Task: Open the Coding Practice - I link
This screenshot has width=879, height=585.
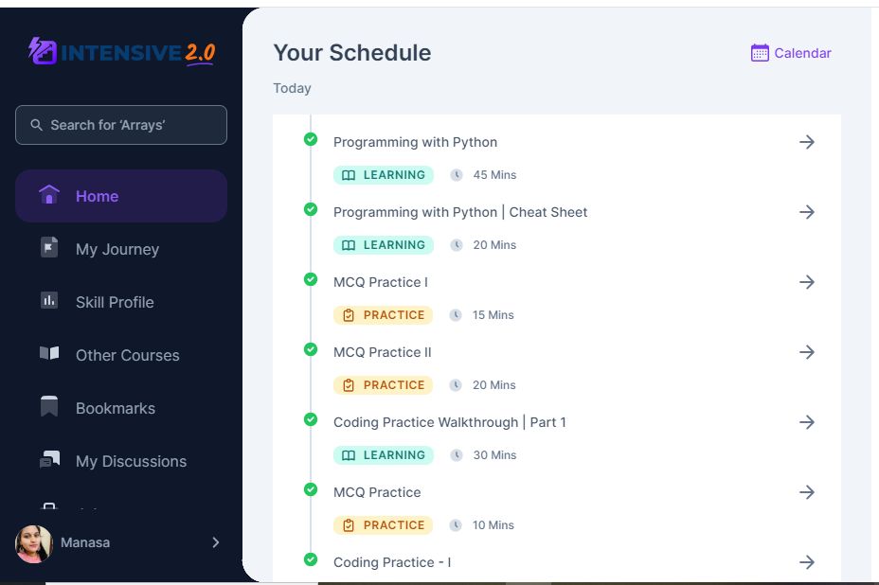Action: pyautogui.click(x=392, y=562)
